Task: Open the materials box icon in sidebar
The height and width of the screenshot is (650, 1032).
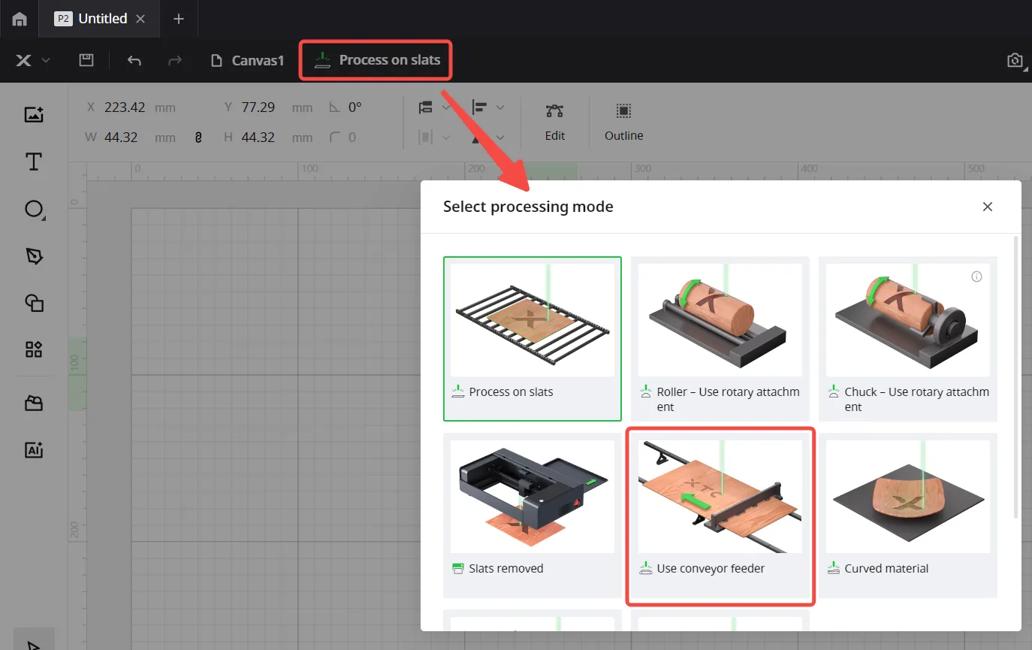Action: click(x=34, y=404)
